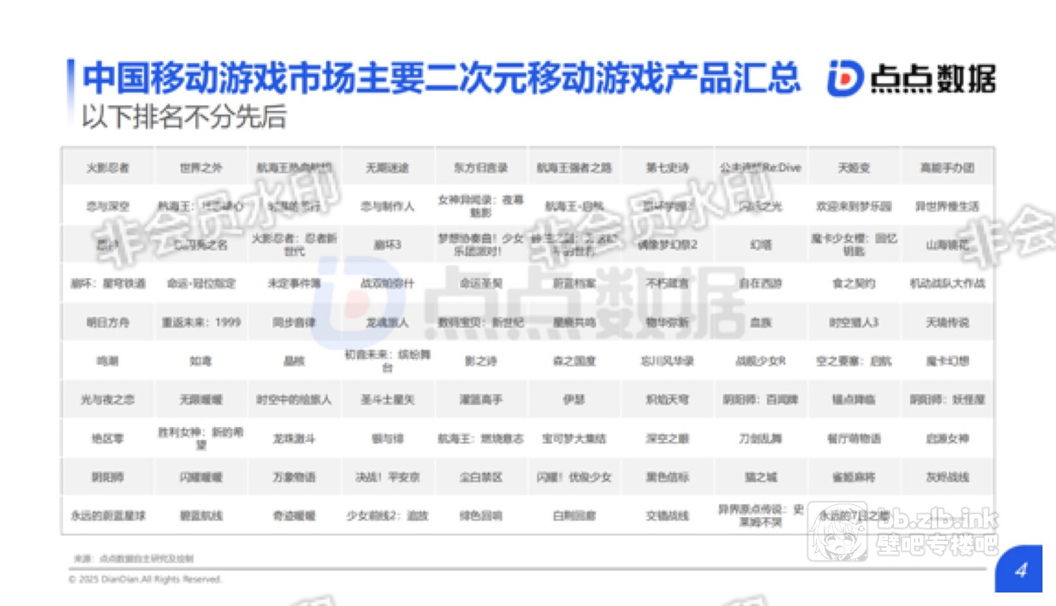Select the 火影忍者：忍者新世代 cell
Image resolution: width=1056 pixels, height=606 pixels.
click(x=294, y=245)
